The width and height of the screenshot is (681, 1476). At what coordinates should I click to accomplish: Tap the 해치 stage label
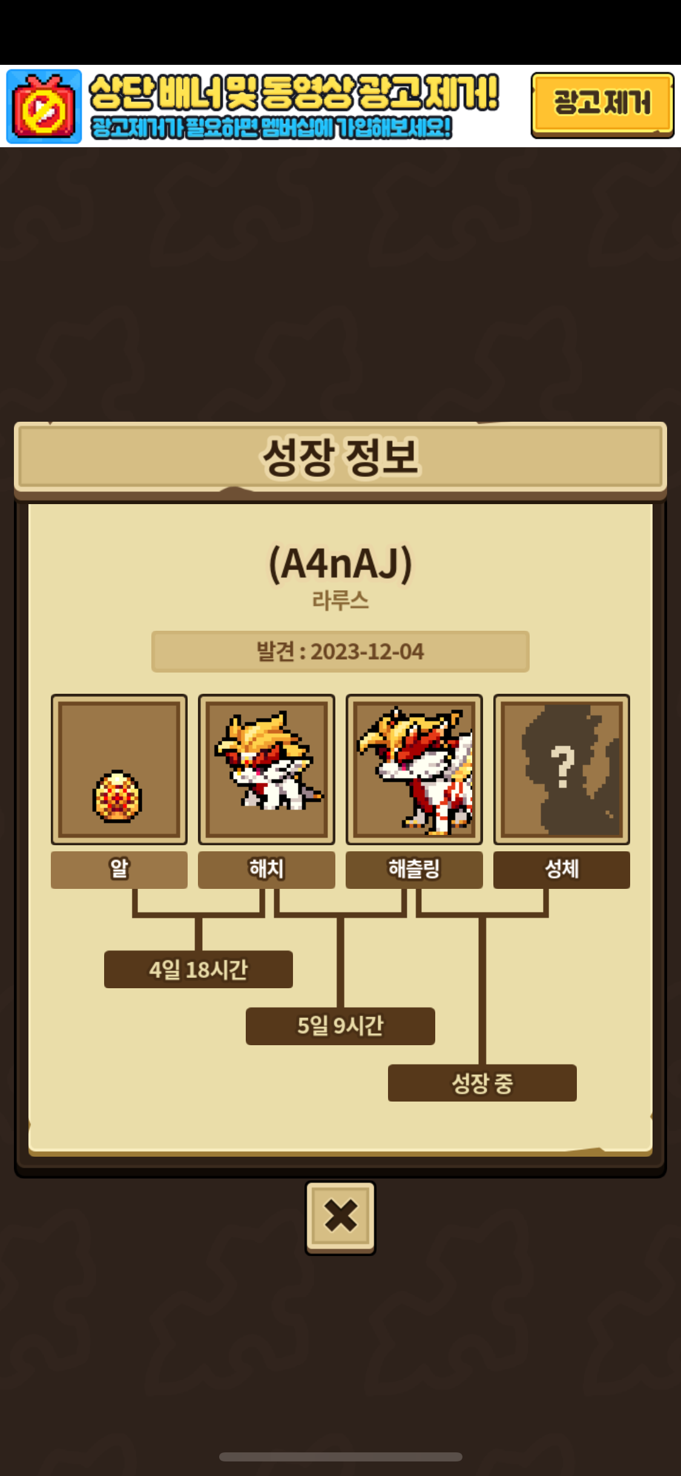pos(266,869)
